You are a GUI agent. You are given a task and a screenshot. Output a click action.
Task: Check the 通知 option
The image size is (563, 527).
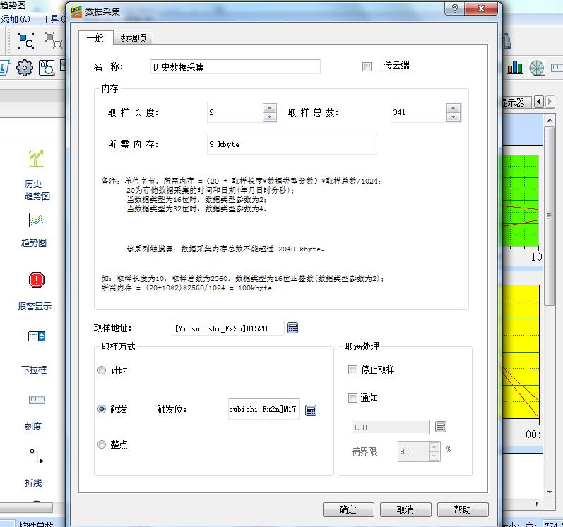pyautogui.click(x=352, y=398)
